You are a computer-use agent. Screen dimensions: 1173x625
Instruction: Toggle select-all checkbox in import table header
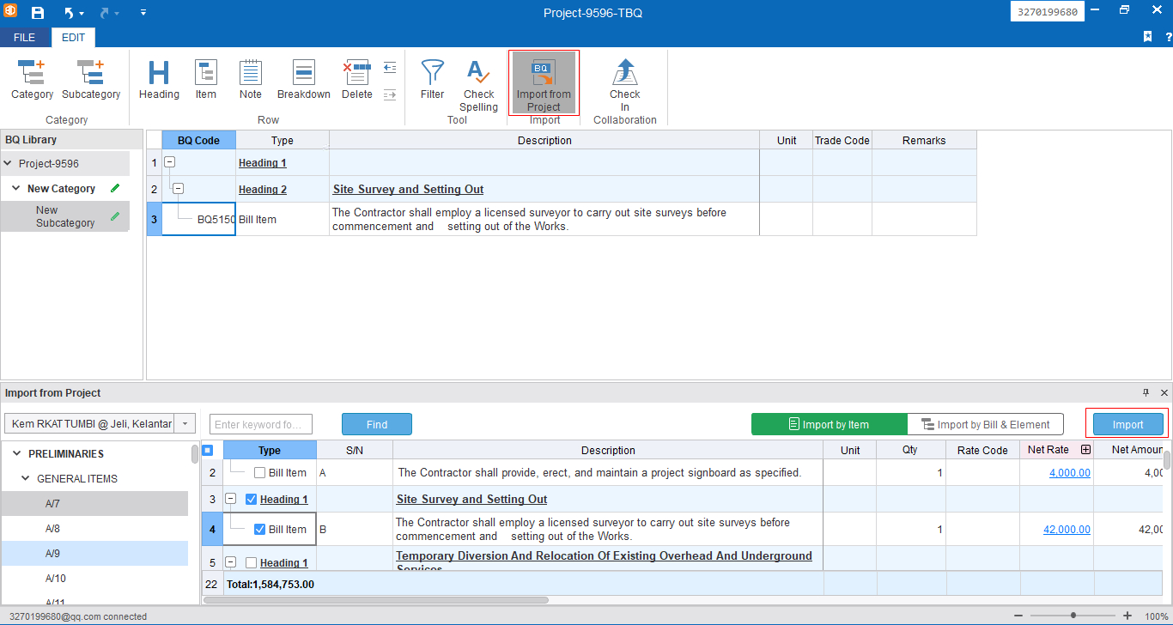click(208, 450)
